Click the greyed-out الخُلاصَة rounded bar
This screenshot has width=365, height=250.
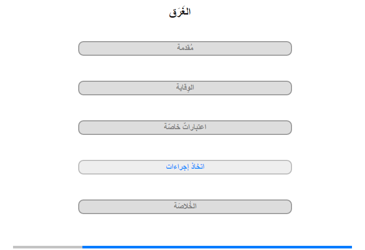(185, 207)
